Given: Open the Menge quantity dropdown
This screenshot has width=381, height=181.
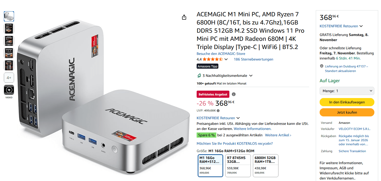Looking at the screenshot, I should [x=347, y=91].
